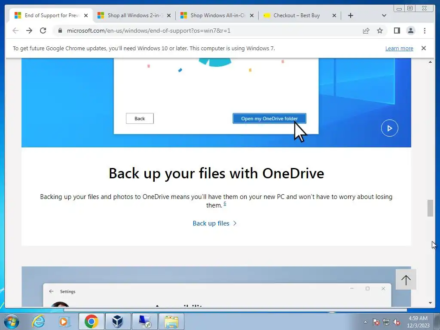Click Back button in OneDrive video

140,119
